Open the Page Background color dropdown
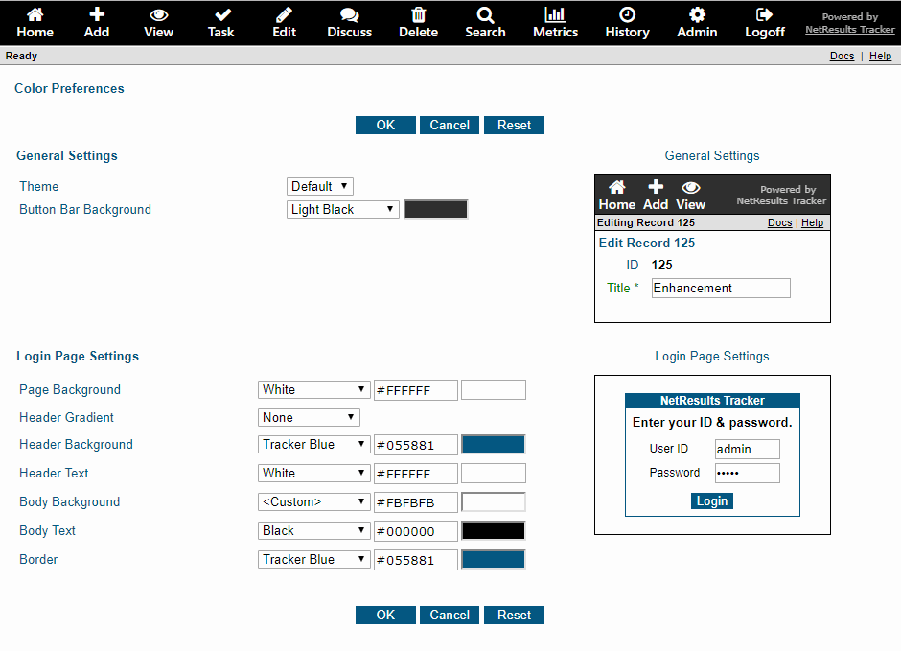Image resolution: width=901 pixels, height=651 pixels. pyautogui.click(x=313, y=389)
